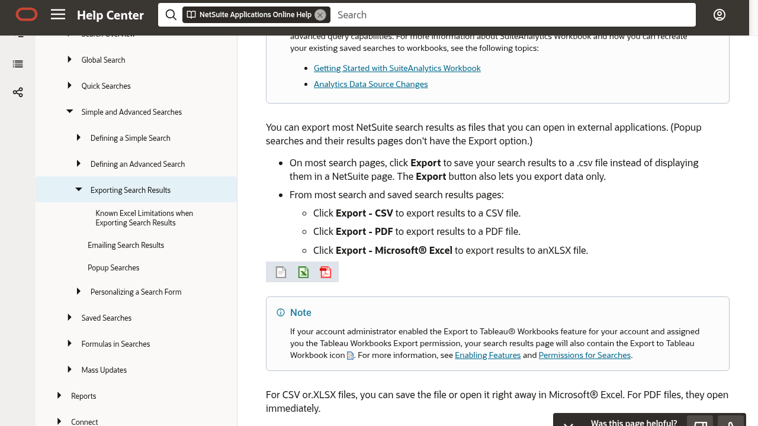758x426 pixels.
Task: Click the red PDF export icon image
Action: click(x=325, y=272)
